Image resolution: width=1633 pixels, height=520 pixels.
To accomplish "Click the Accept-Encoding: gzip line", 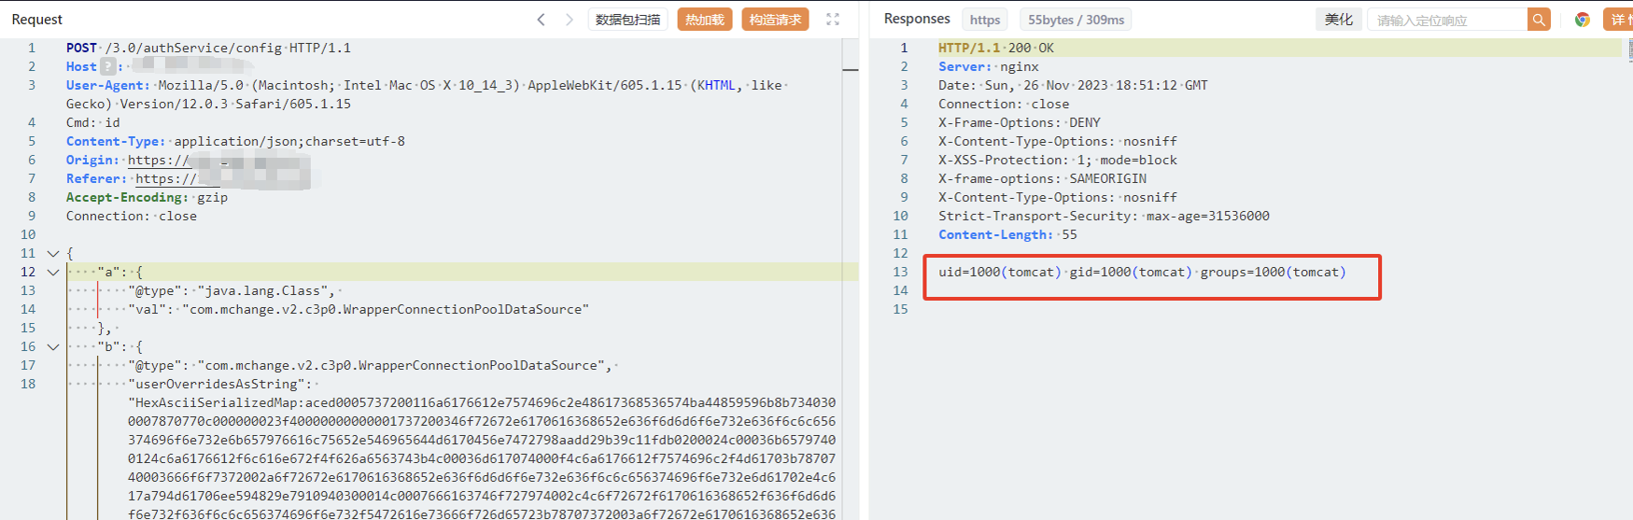I will 147,197.
